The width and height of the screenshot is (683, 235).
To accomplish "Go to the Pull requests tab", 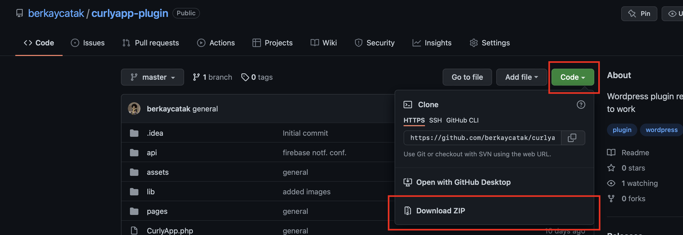I will click(x=151, y=43).
